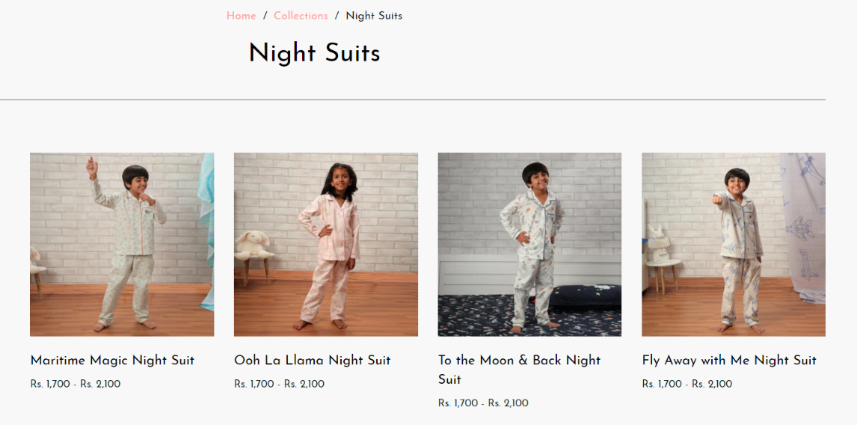This screenshot has height=425, width=857.
Task: Click the navy pillow in Moon & Back photo
Action: click(x=587, y=297)
